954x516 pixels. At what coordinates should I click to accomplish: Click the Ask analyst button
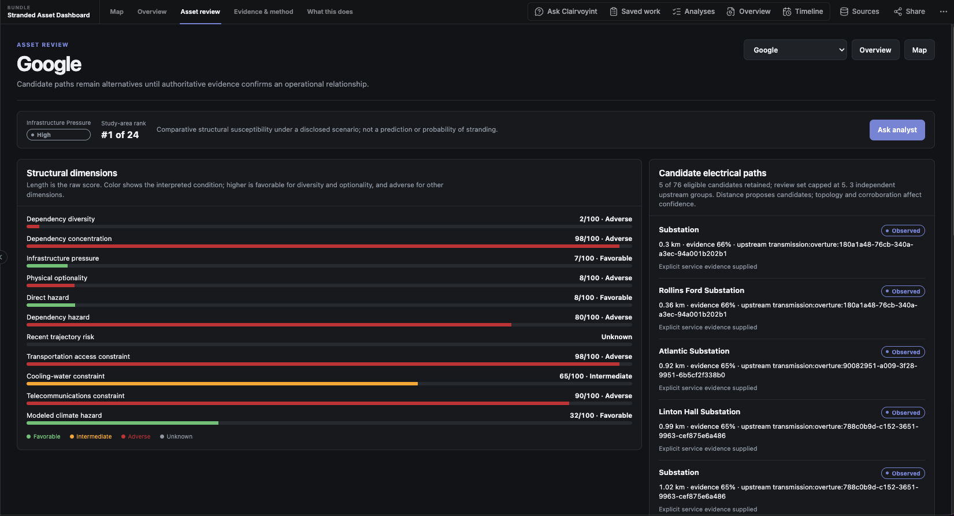click(897, 130)
